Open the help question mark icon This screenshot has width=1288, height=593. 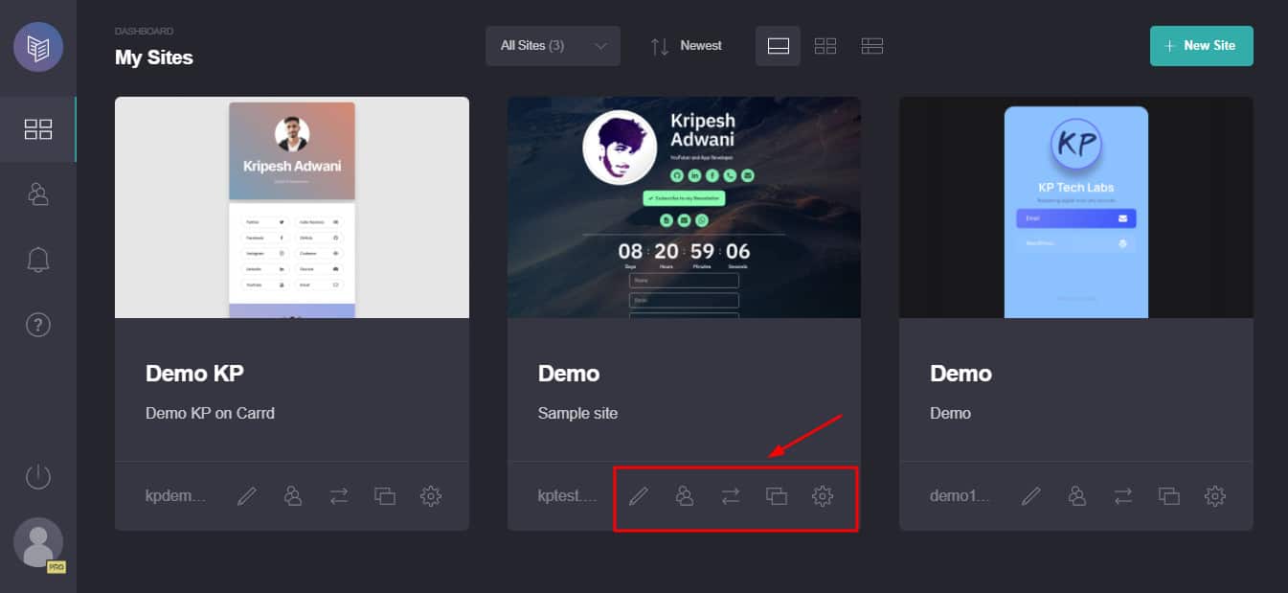point(38,325)
